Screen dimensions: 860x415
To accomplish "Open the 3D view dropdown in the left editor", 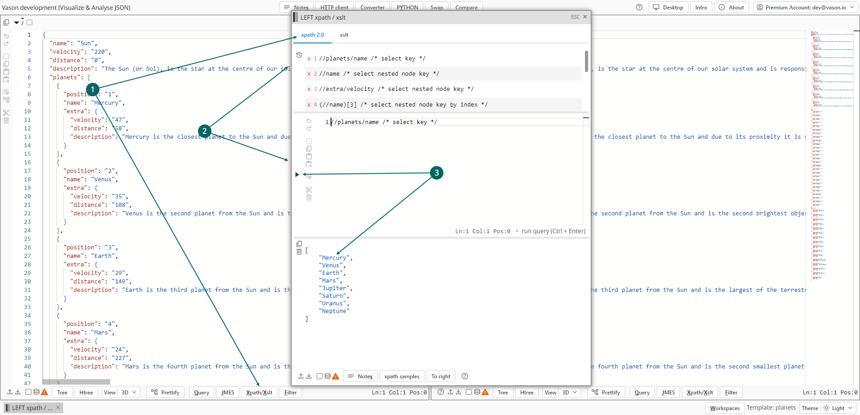I will pos(129,393).
